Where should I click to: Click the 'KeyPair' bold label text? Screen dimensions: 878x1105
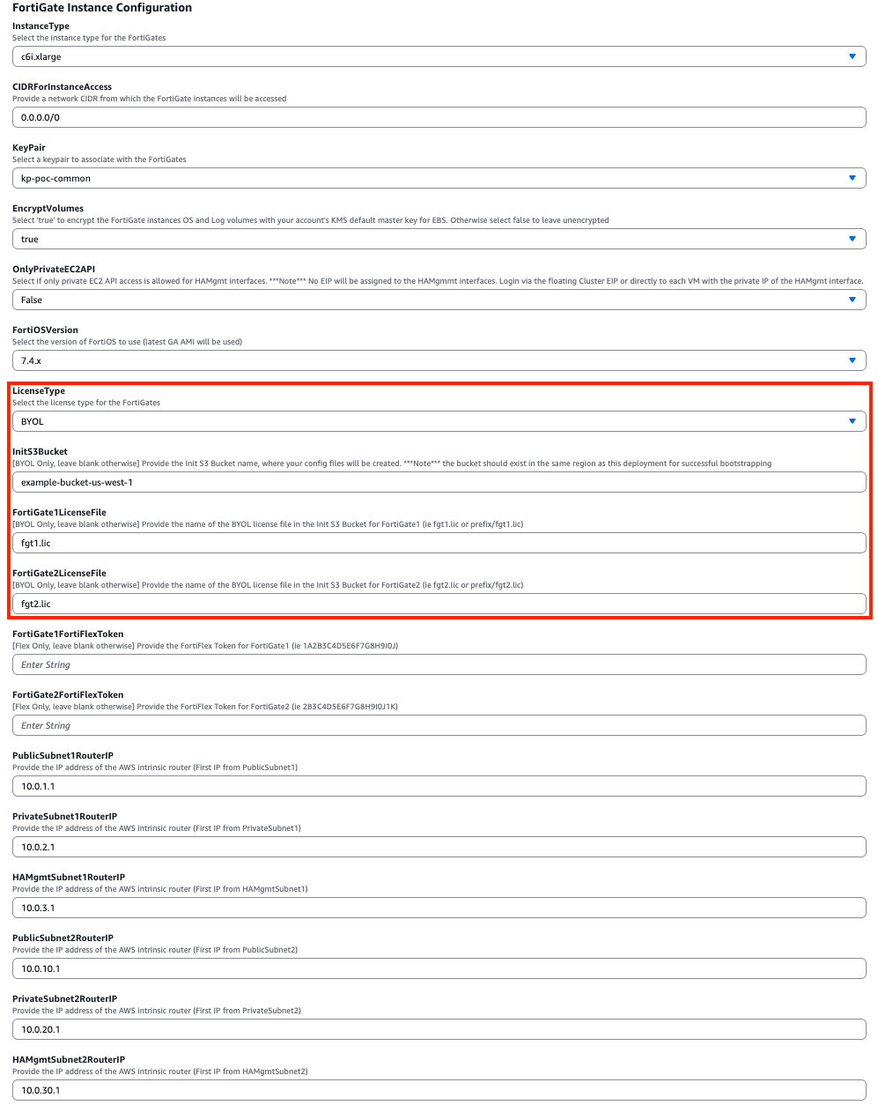[x=29, y=148]
